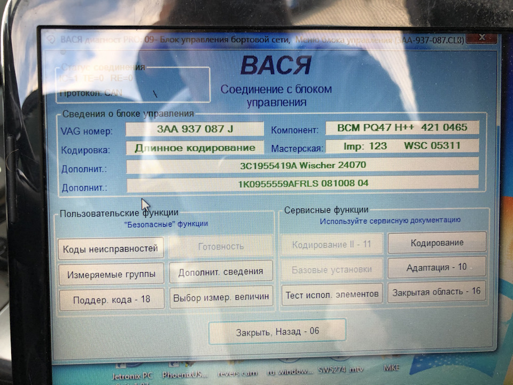Image resolution: width=513 pixels, height=385 pixels.
Task: Click Используйте сервисную документацию text
Action: 390,221
